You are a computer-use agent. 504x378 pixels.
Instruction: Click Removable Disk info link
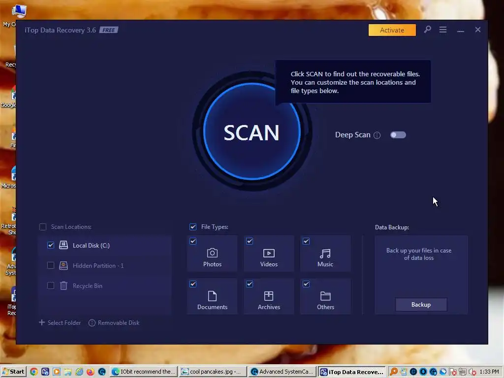[114, 323]
